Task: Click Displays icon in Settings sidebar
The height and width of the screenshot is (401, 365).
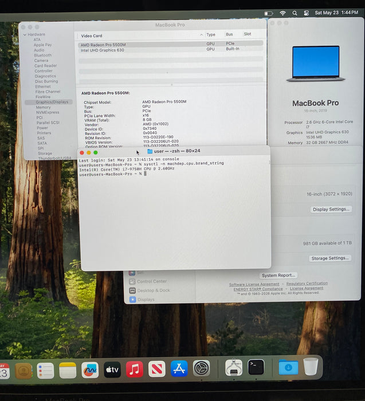Action: [132, 300]
